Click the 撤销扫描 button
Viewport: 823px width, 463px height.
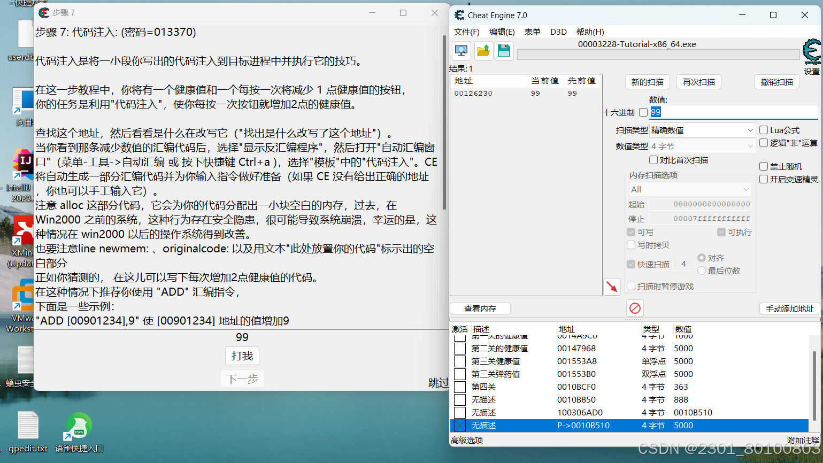(x=777, y=82)
